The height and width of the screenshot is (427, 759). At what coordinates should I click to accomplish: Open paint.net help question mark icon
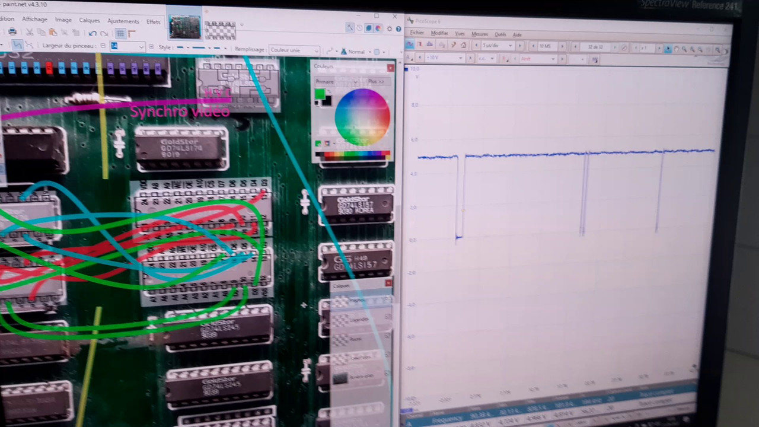tap(398, 28)
